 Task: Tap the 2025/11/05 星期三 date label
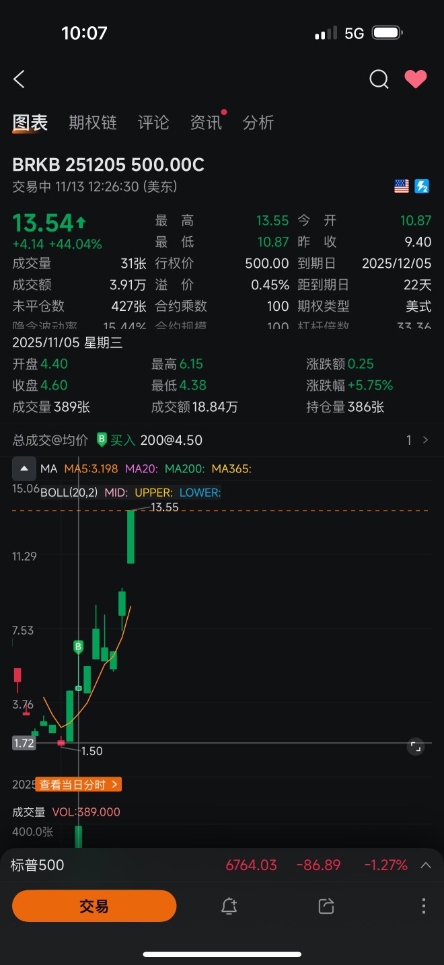pos(67,343)
